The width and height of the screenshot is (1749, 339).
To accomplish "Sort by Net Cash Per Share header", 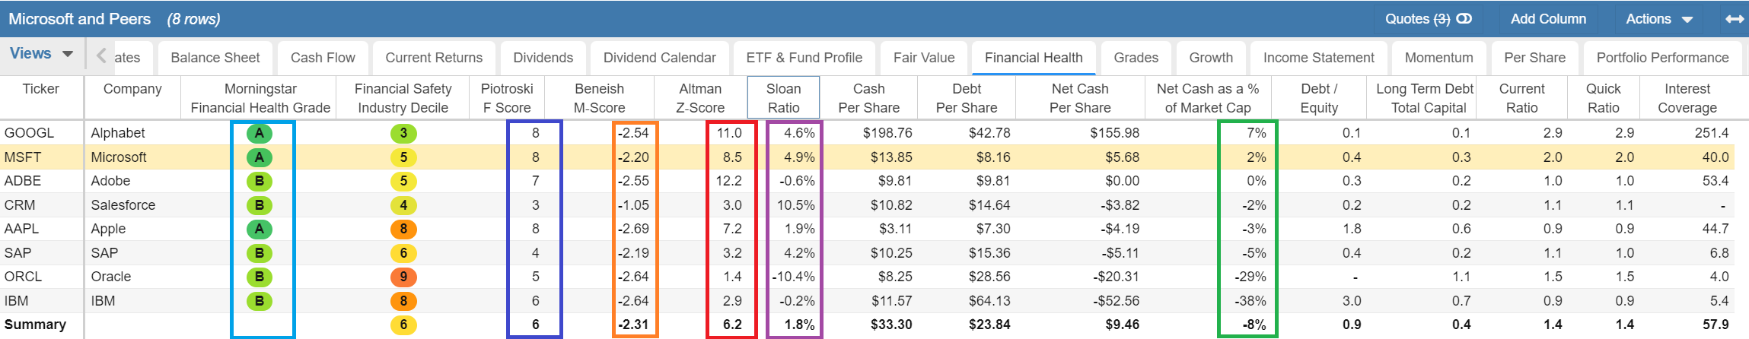I will 1080,98.
